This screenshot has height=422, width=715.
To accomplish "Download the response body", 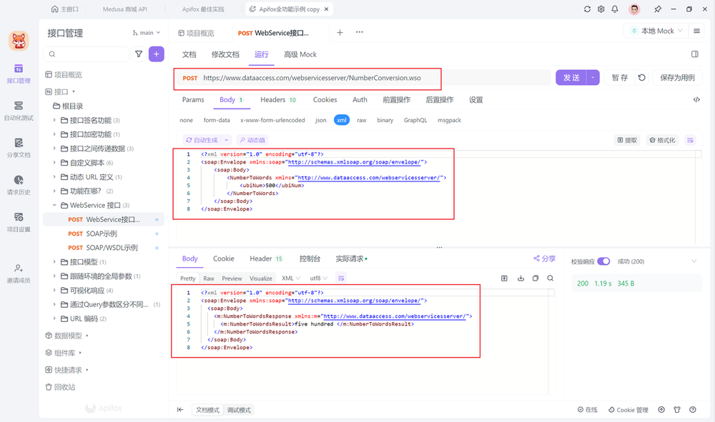I will (520, 278).
